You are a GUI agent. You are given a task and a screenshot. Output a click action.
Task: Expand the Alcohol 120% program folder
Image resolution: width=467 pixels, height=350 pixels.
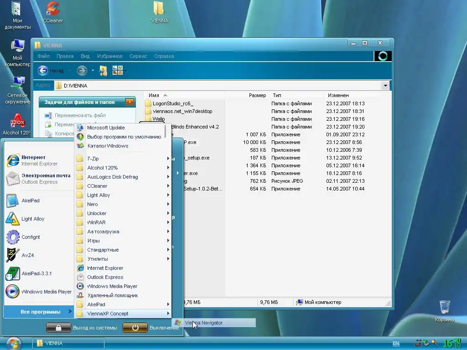(x=123, y=168)
